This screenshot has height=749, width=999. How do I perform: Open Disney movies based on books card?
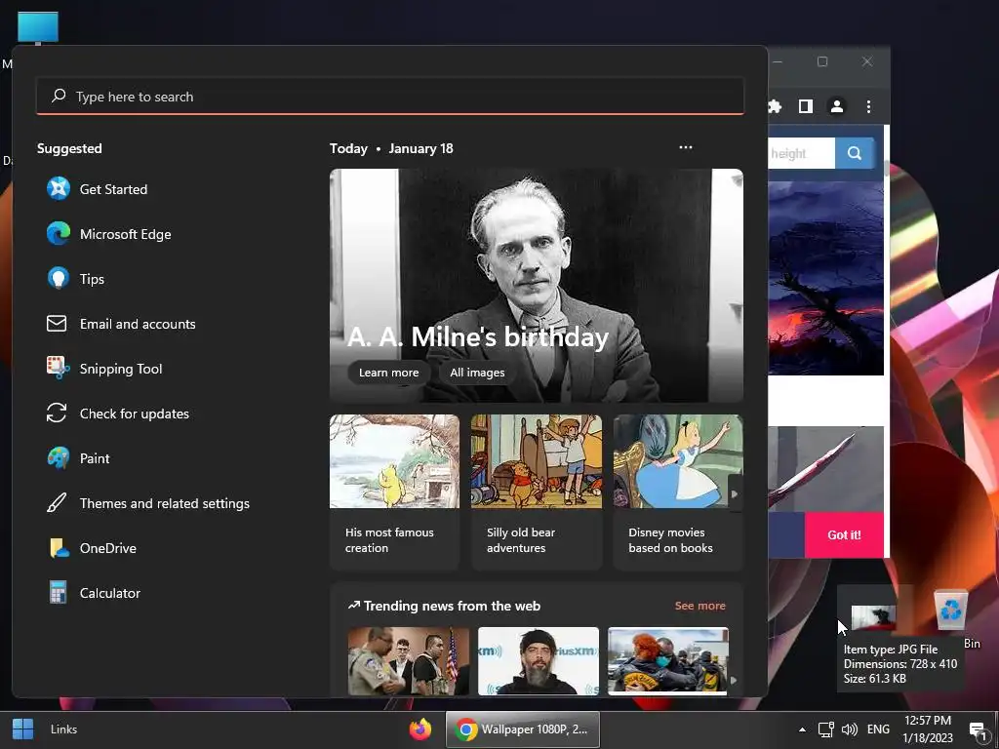pyautogui.click(x=678, y=492)
